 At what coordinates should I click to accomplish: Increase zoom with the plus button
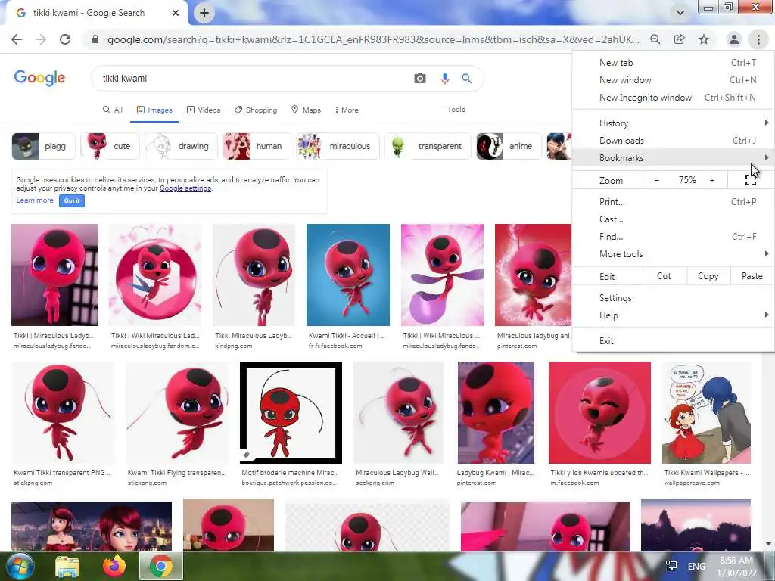[712, 180]
